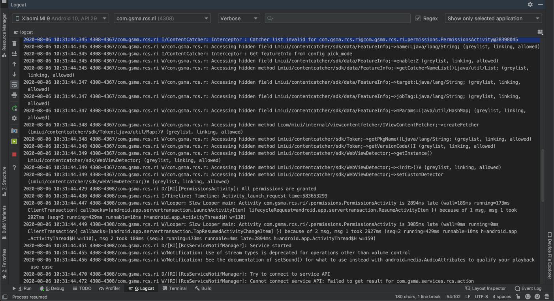Open the Z: Structure side panel

click(4, 182)
